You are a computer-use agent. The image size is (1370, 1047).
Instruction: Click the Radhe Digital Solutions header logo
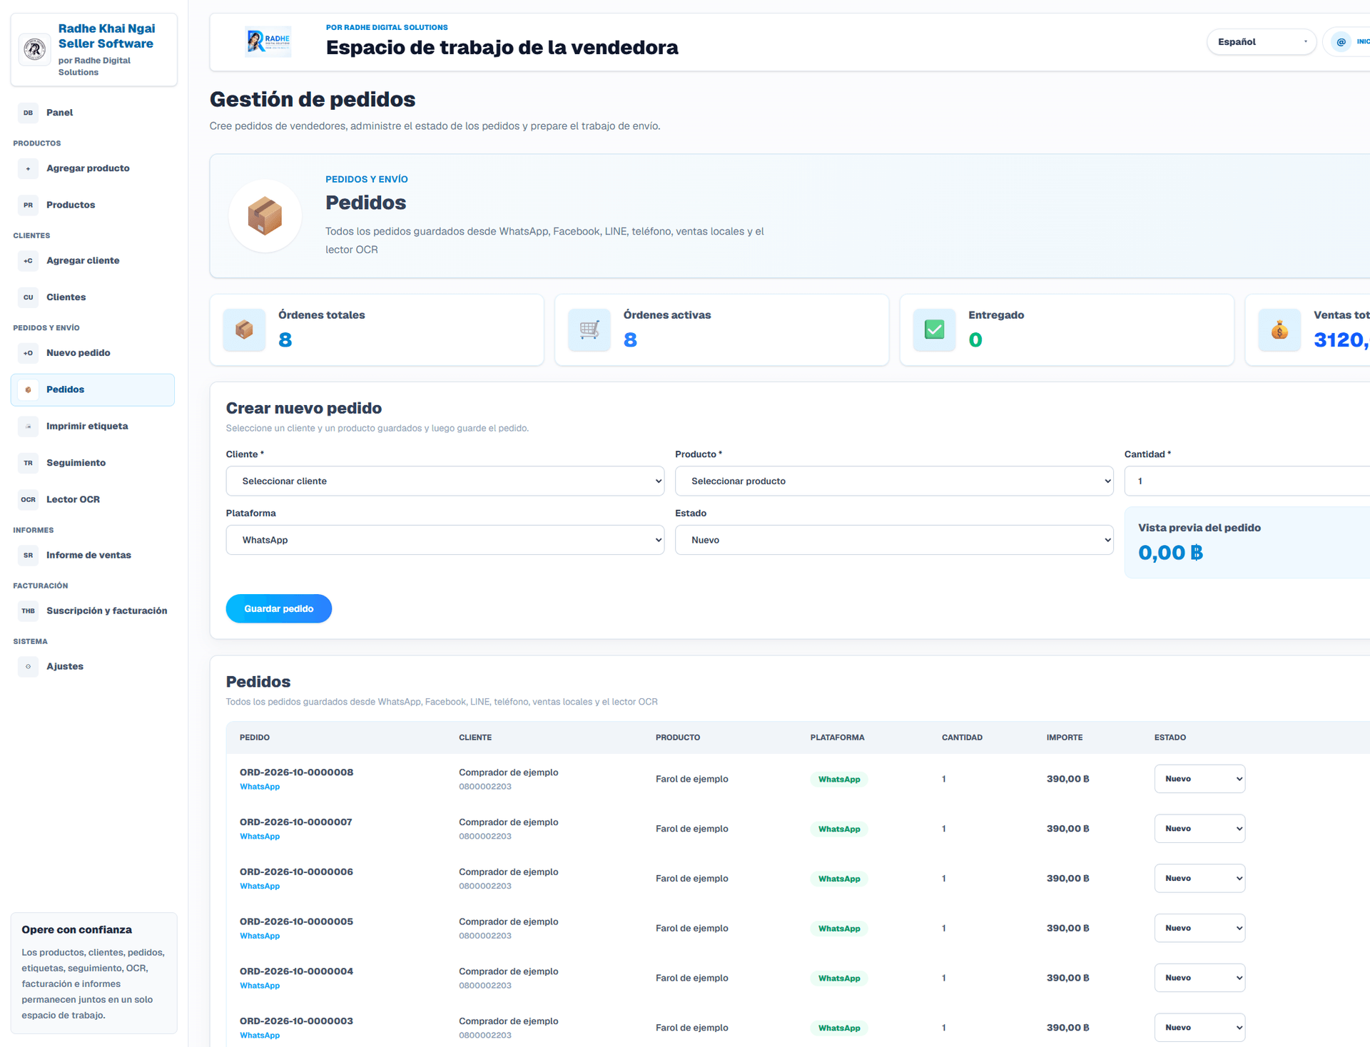coord(268,42)
